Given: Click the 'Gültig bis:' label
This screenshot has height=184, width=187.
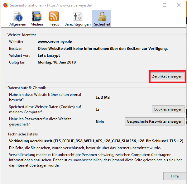Looking at the screenshot, I should point(17,62).
